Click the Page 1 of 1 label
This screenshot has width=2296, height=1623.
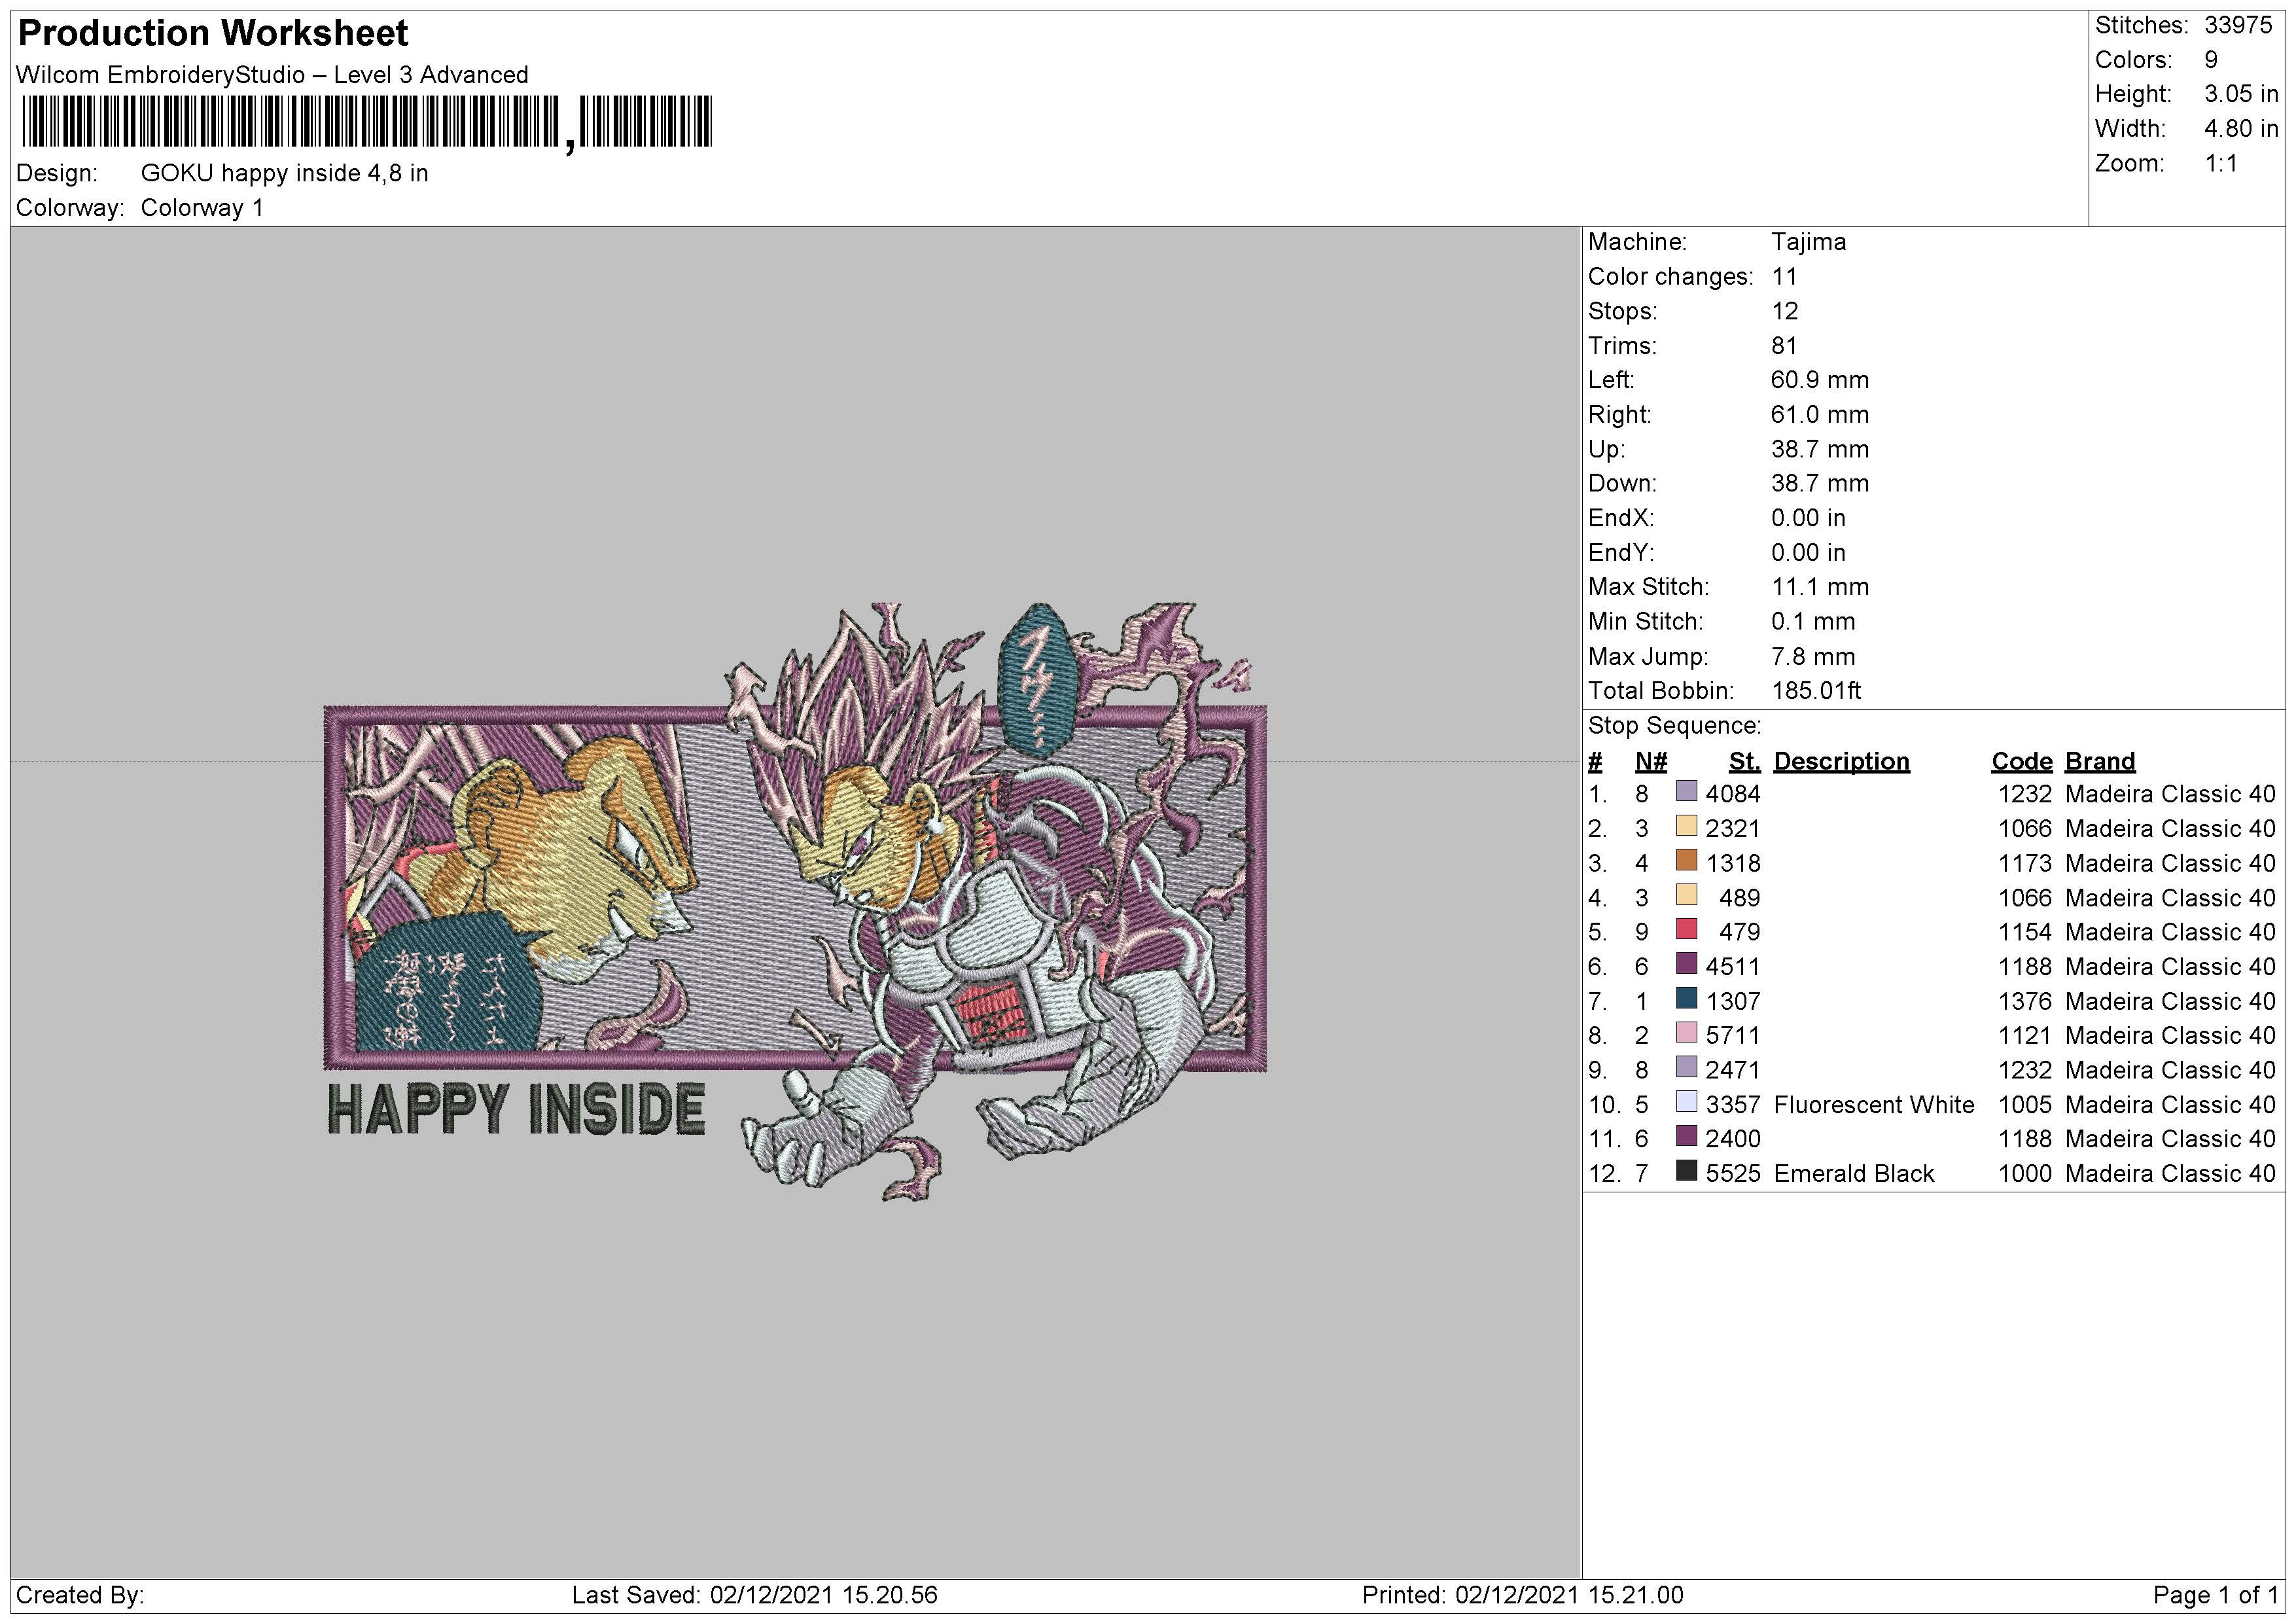(x=2215, y=1595)
